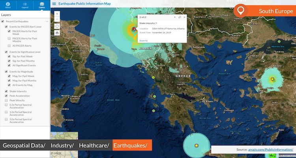Click the 'Shake Intensity: 7' popup heading
The width and height of the screenshot is (296, 158).
[148, 23]
